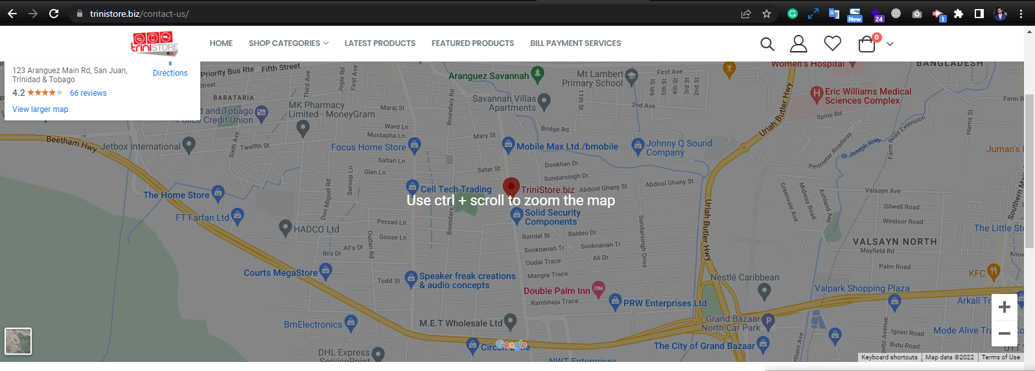
Task: Open the Grammarly extension icon
Action: pyautogui.click(x=793, y=14)
